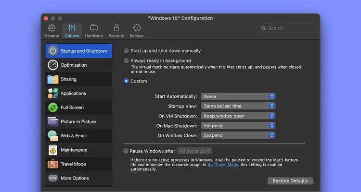
Task: Select Always ready in background option
Action: pos(126,60)
